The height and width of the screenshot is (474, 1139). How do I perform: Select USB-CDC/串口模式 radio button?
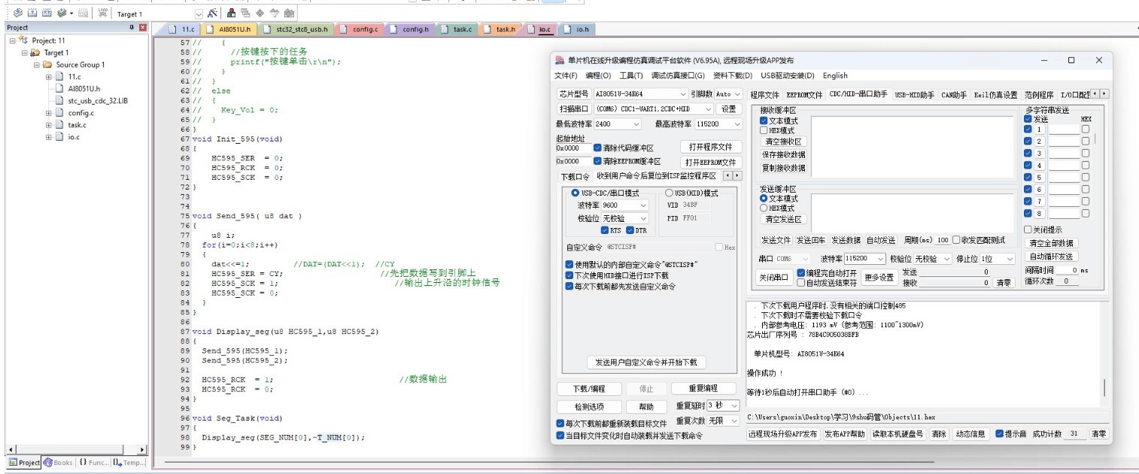pos(576,193)
